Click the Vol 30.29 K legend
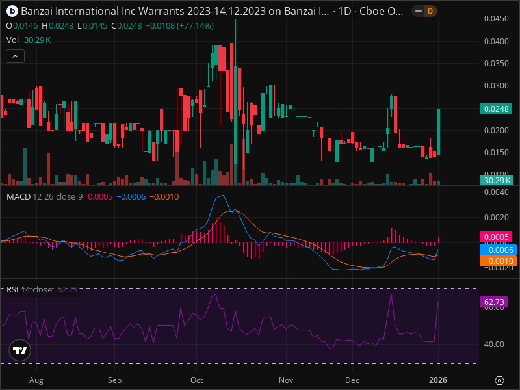The width and height of the screenshot is (520, 390). coord(29,40)
